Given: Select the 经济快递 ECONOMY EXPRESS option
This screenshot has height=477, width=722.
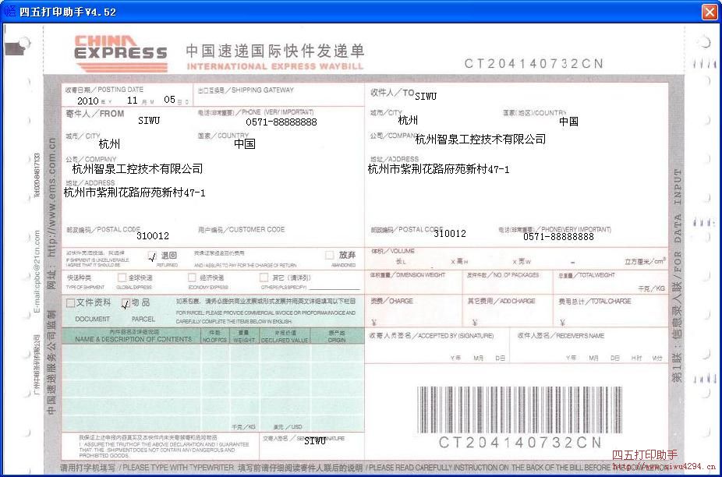Looking at the screenshot, I should point(192,277).
